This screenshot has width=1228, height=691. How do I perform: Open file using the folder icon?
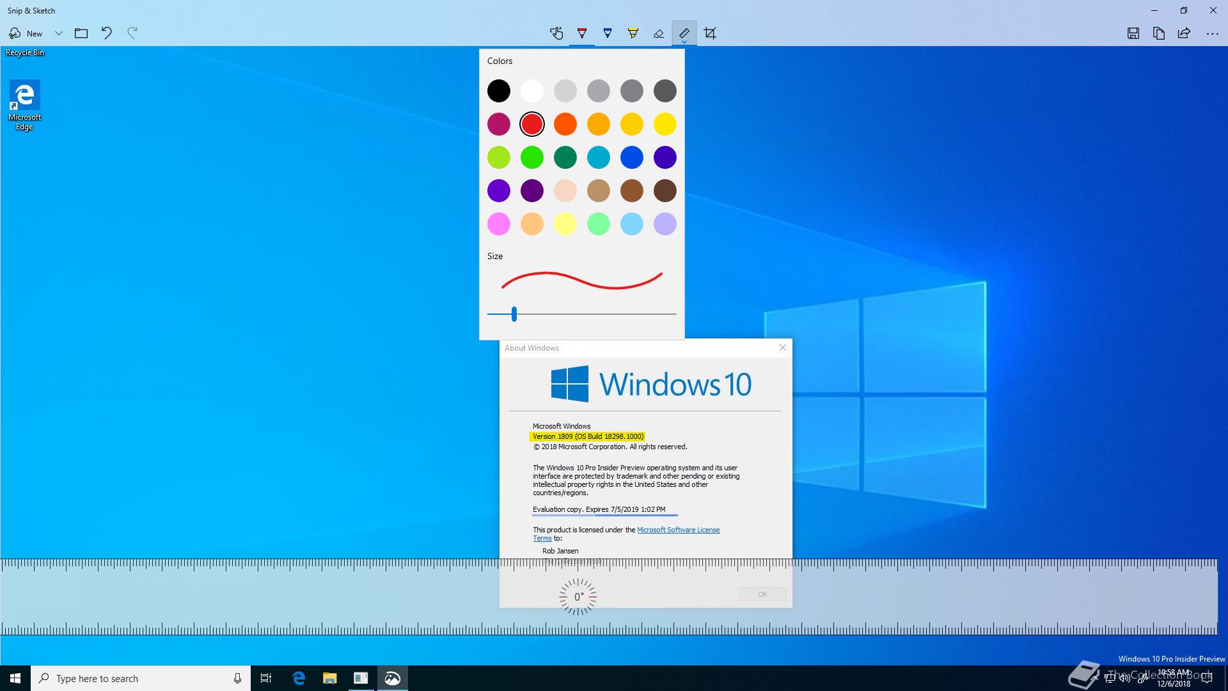click(x=81, y=33)
